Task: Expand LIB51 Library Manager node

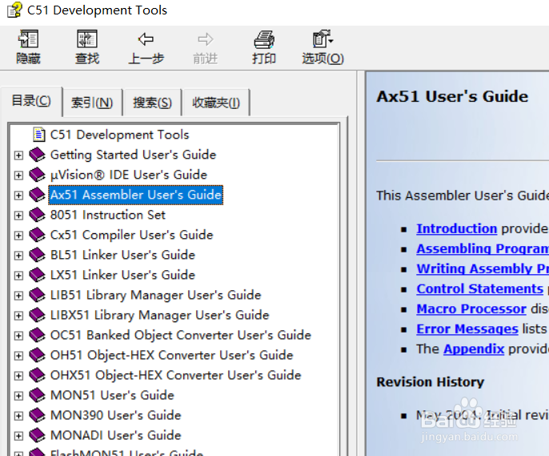Action: tap(18, 296)
